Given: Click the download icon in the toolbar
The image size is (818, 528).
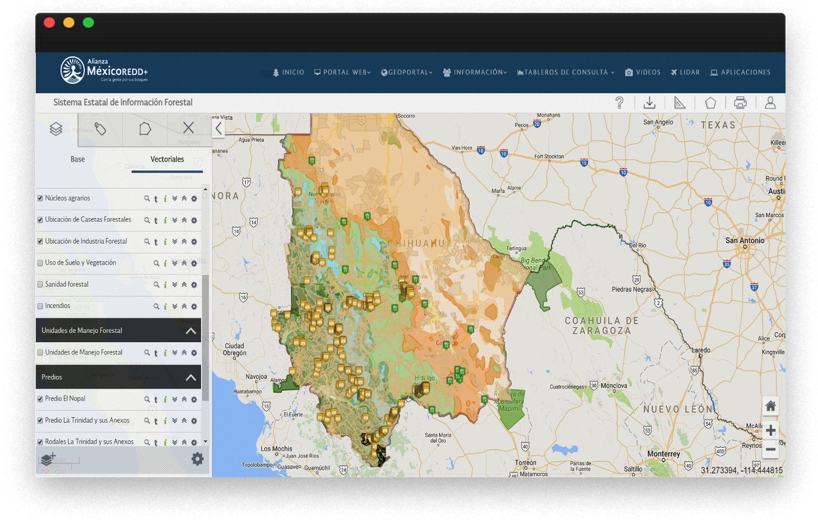Looking at the screenshot, I should click(x=649, y=103).
